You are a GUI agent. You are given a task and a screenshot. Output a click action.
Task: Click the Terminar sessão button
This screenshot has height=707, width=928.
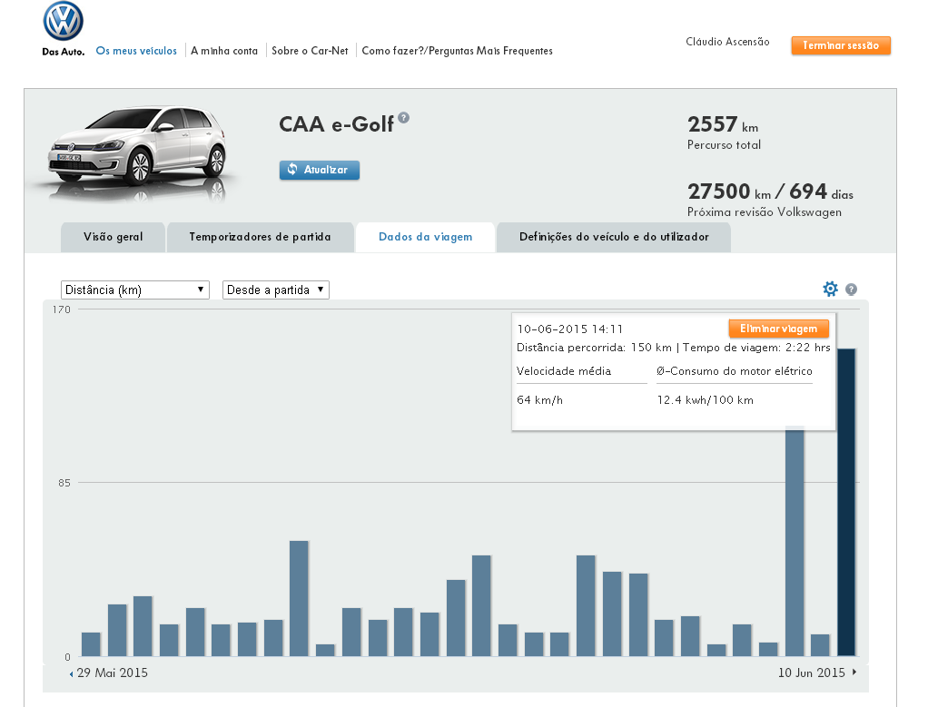tap(841, 45)
